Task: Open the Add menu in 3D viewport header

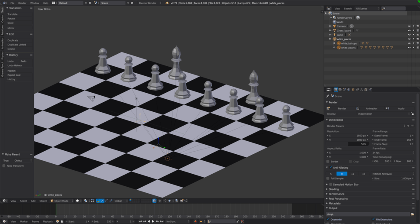Action: pos(33,201)
